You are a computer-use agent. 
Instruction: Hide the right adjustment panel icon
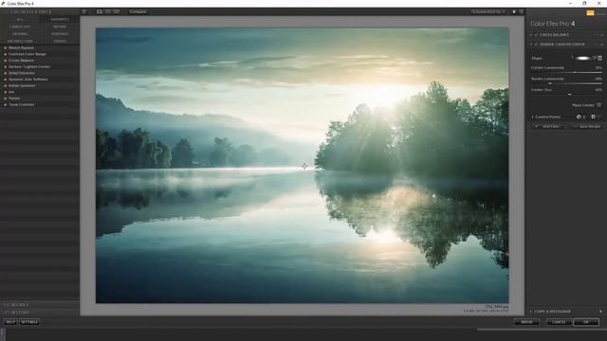(x=521, y=11)
